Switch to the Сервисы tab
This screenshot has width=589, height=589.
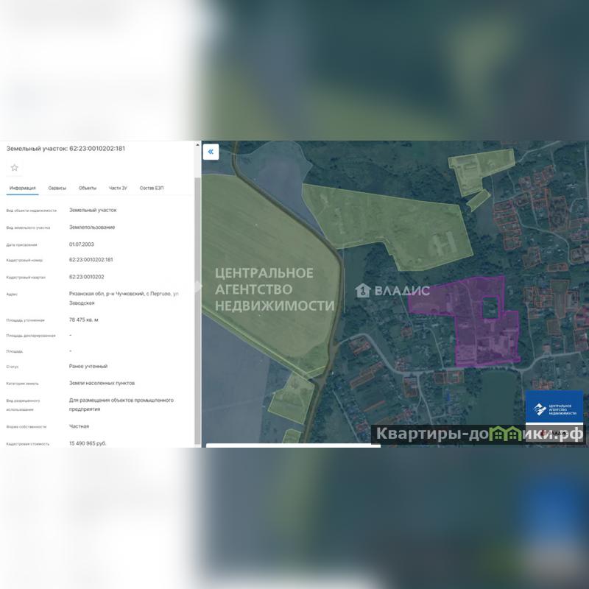(x=57, y=188)
